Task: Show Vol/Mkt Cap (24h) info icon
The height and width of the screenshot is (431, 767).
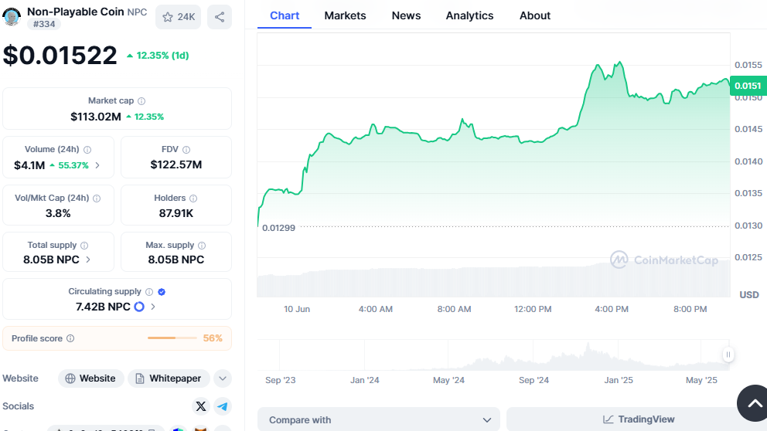Action: pos(97,199)
